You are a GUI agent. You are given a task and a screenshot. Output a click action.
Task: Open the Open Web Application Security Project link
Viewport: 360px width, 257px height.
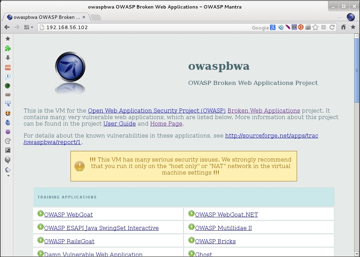coord(157,111)
